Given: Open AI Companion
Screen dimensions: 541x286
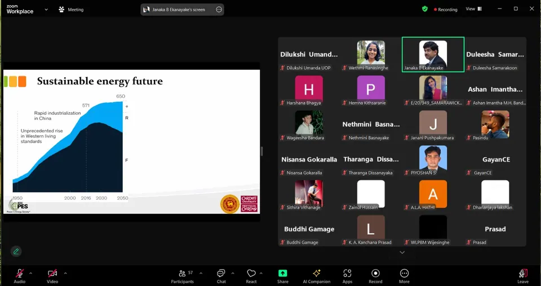Looking at the screenshot, I should (x=316, y=276).
